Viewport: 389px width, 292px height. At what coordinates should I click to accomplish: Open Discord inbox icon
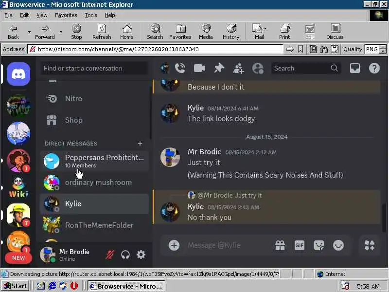[x=355, y=68]
